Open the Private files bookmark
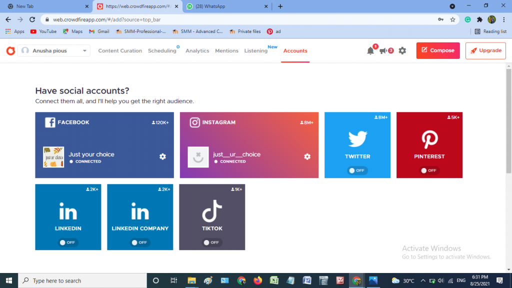The height and width of the screenshot is (288, 512). (x=245, y=31)
